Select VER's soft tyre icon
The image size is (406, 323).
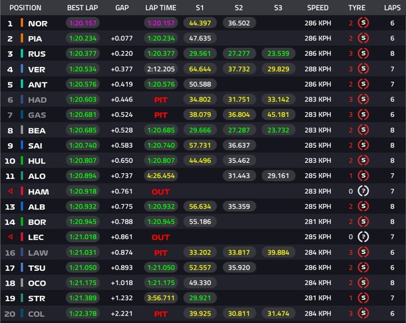click(364, 69)
